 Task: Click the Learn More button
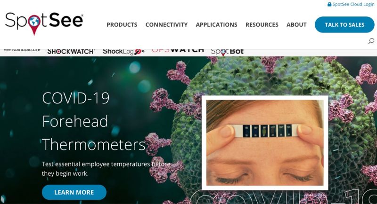pos(74,192)
